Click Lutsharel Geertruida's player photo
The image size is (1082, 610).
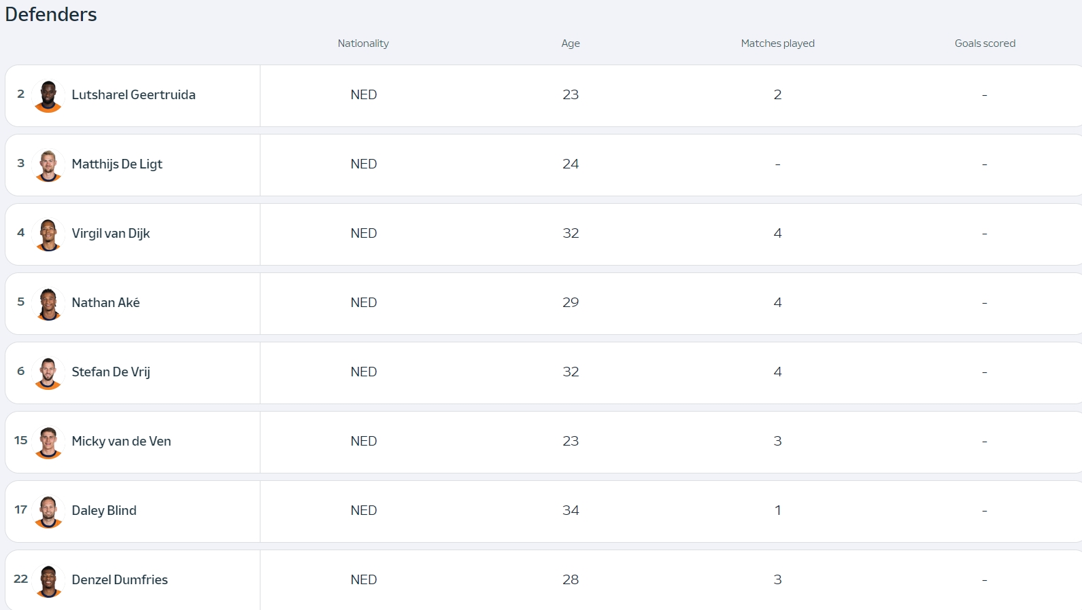[48, 96]
